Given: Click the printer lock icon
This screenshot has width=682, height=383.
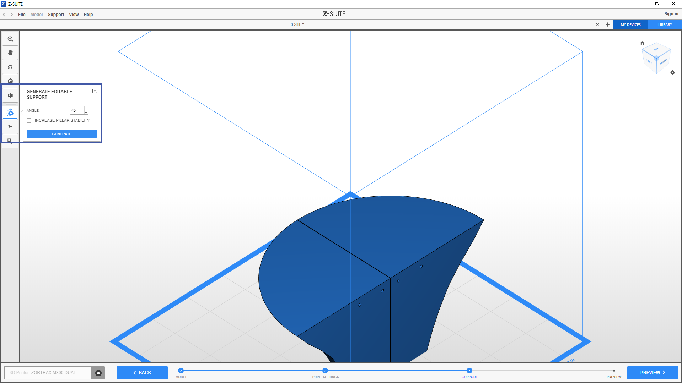Looking at the screenshot, I should 98,373.
